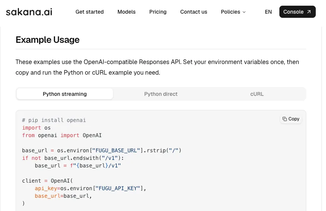
Task: Click the Example Usage heading
Action: point(47,40)
